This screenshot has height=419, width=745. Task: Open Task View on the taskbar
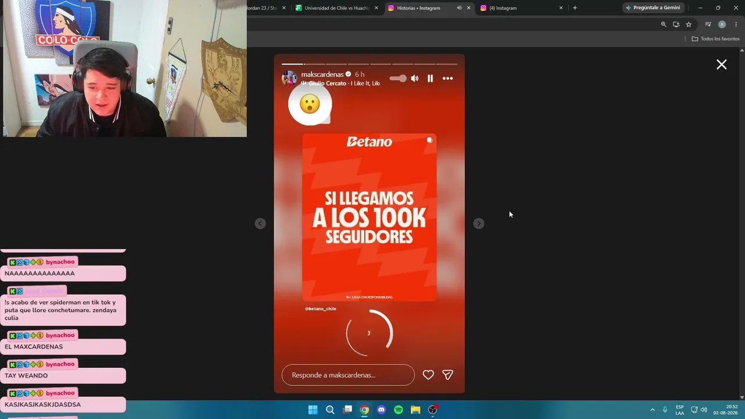pos(347,410)
